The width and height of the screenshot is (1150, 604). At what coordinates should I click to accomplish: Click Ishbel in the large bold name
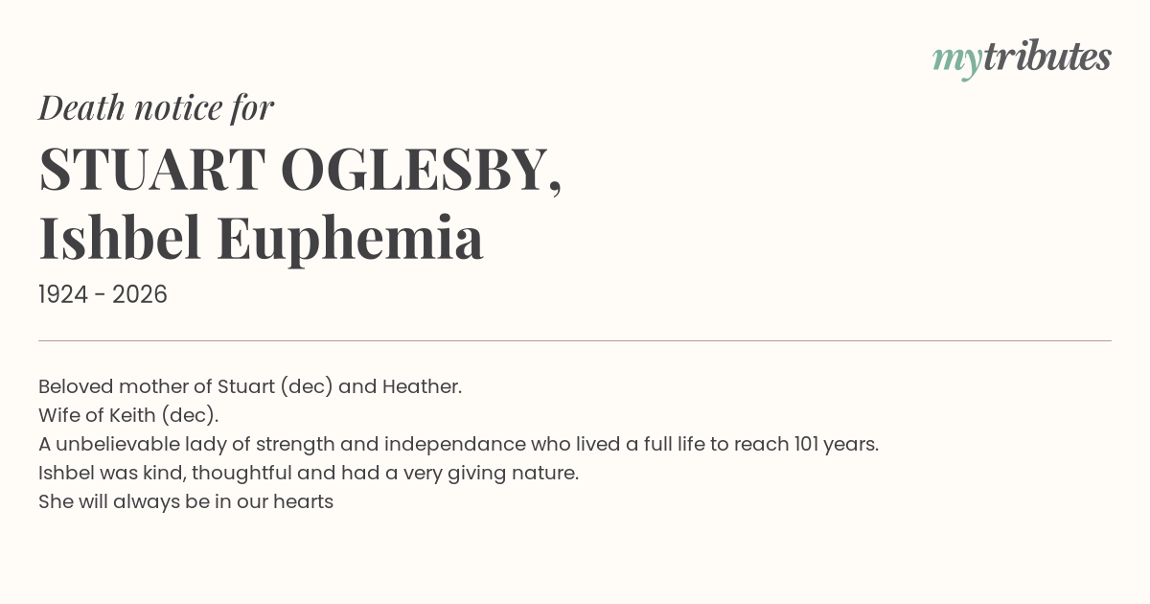tap(120, 238)
